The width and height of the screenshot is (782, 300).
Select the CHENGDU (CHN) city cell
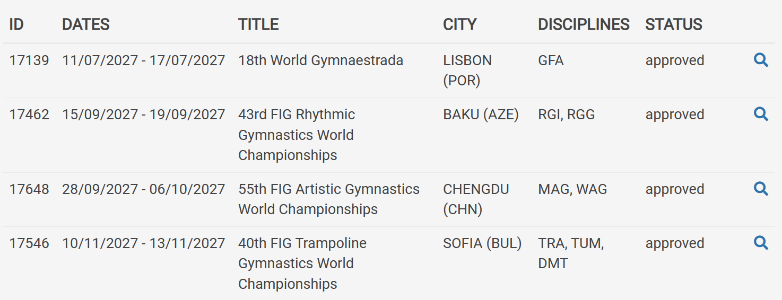(476, 199)
